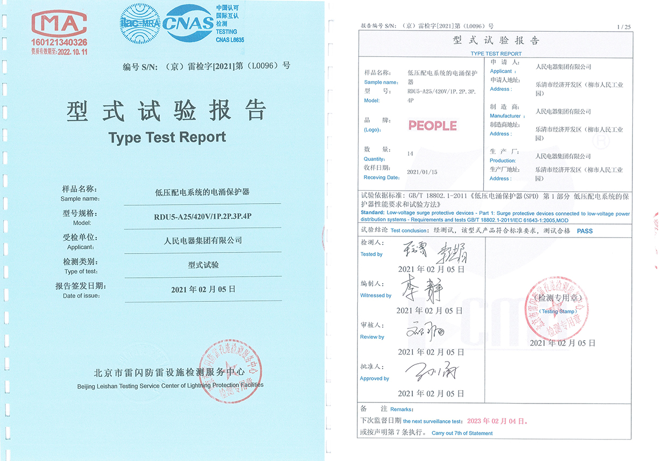
Task: Click "北京市雷闪防雷设施检测服务中心" on cover
Action: tap(169, 372)
